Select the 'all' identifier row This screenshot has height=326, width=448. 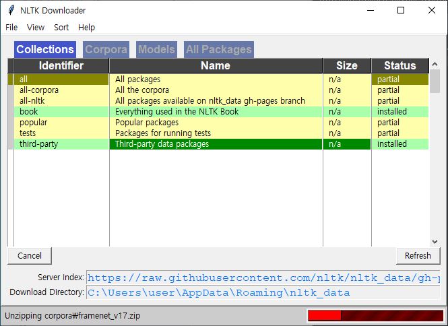(x=61, y=79)
